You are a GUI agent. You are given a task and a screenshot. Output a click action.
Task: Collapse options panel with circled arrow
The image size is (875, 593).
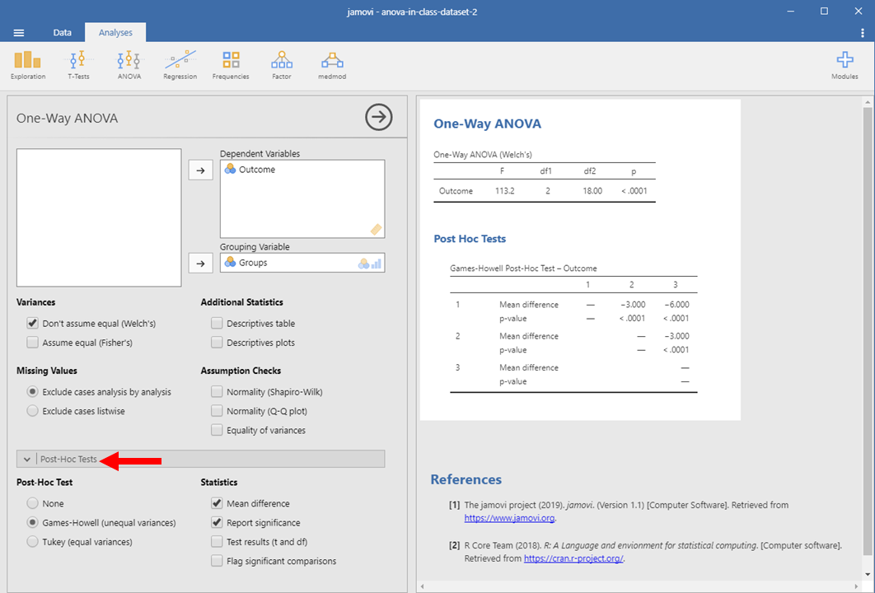pyautogui.click(x=378, y=118)
